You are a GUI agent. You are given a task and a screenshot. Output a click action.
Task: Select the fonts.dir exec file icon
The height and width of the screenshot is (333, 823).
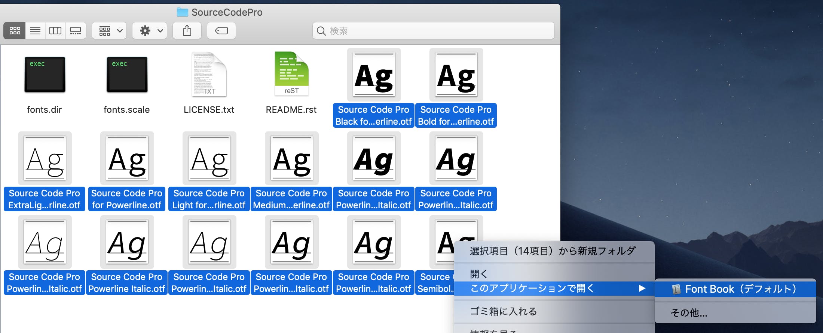coord(45,75)
